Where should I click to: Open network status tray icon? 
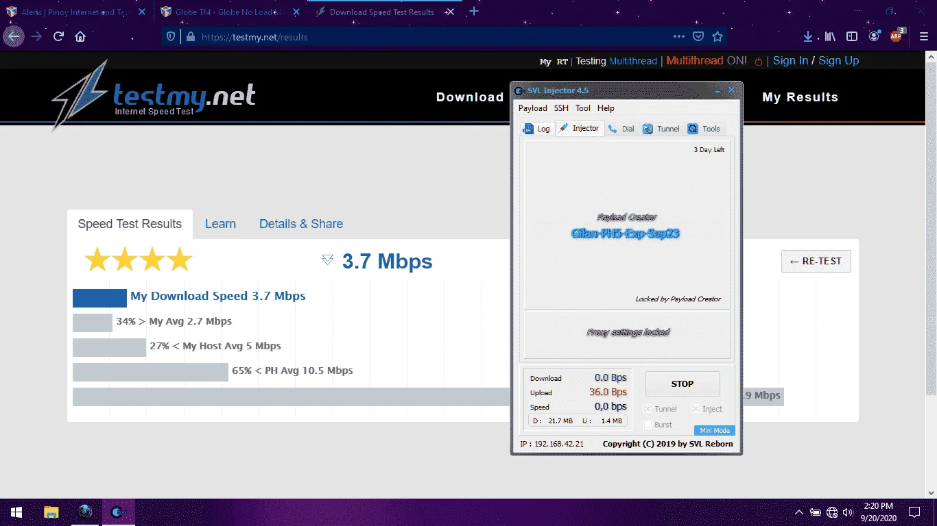(832, 512)
